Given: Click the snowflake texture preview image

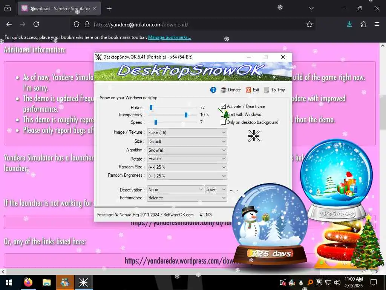Looking at the screenshot, I should tap(254, 136).
